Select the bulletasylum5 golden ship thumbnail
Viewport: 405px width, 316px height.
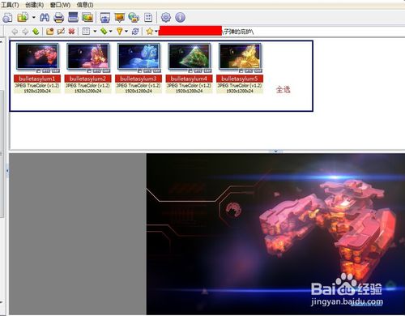click(x=240, y=57)
